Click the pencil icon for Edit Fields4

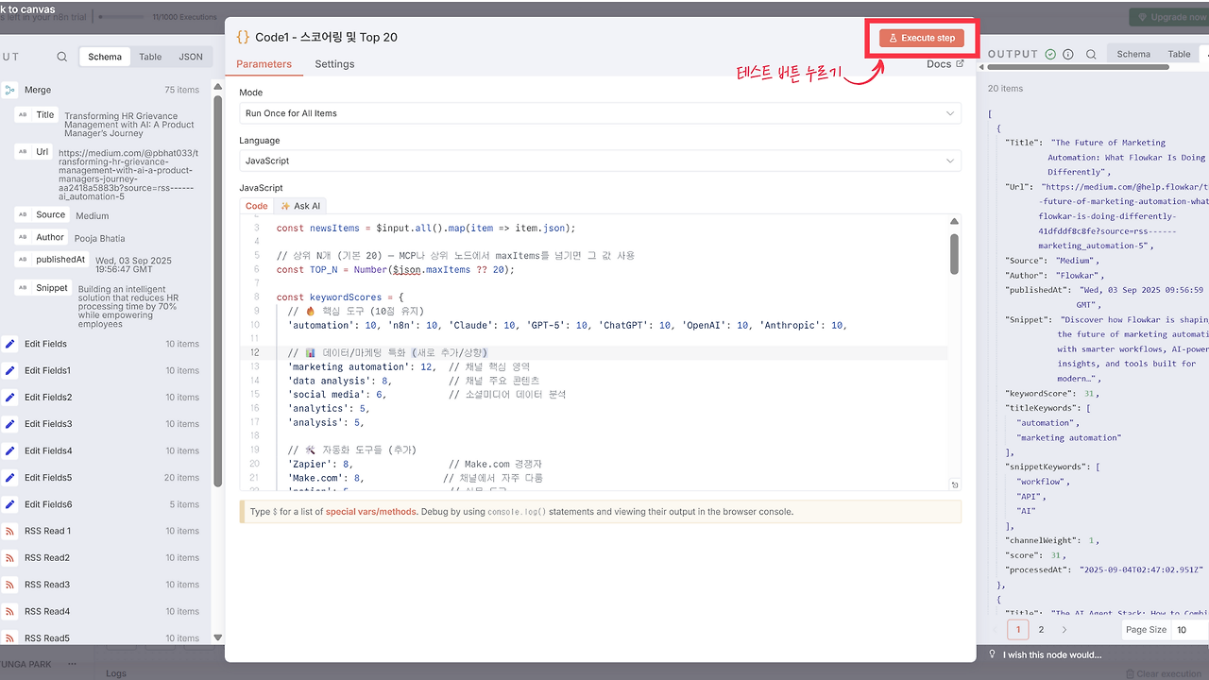point(10,450)
